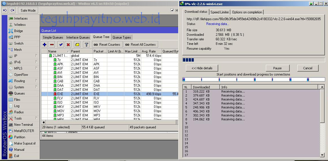Open the Log viewer
The height and width of the screenshot is (161, 328).
coord(17,106)
